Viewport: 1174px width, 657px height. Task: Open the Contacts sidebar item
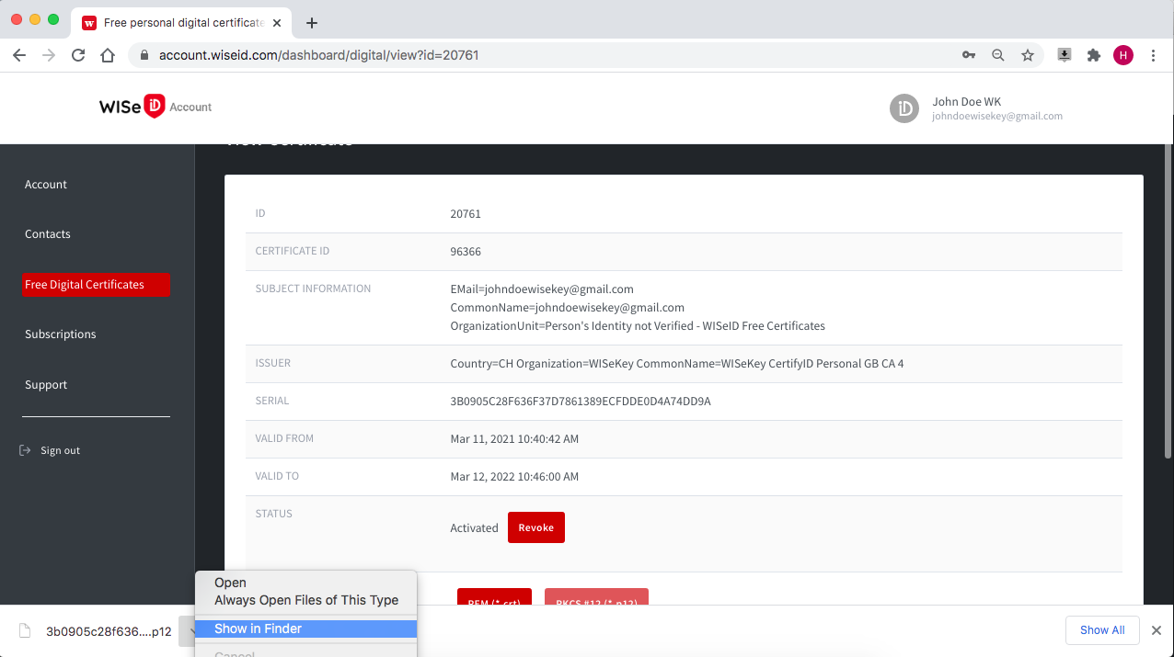point(48,234)
